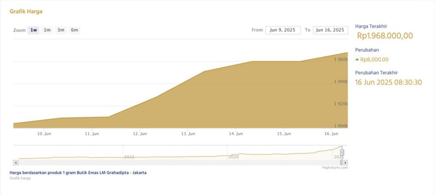Click the 16. Jun x-axis label
This screenshot has width=435, height=195.
tap(331, 134)
